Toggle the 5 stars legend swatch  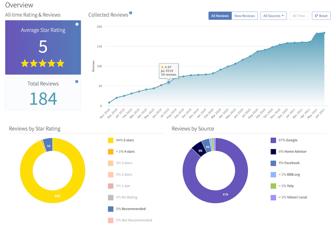coord(111,140)
